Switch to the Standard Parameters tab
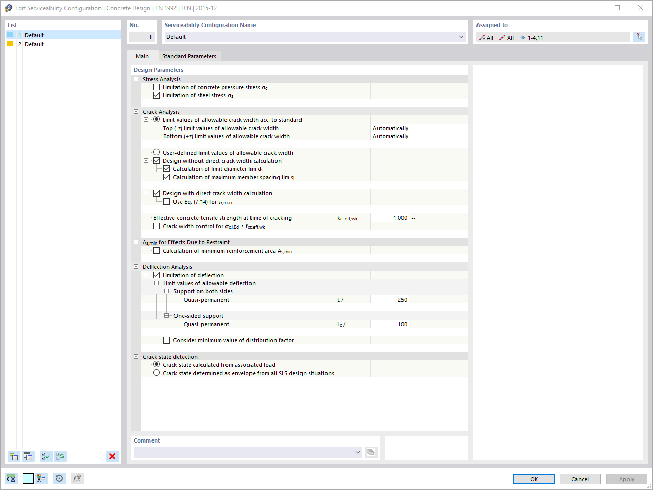Image resolution: width=653 pixels, height=490 pixels. point(189,56)
